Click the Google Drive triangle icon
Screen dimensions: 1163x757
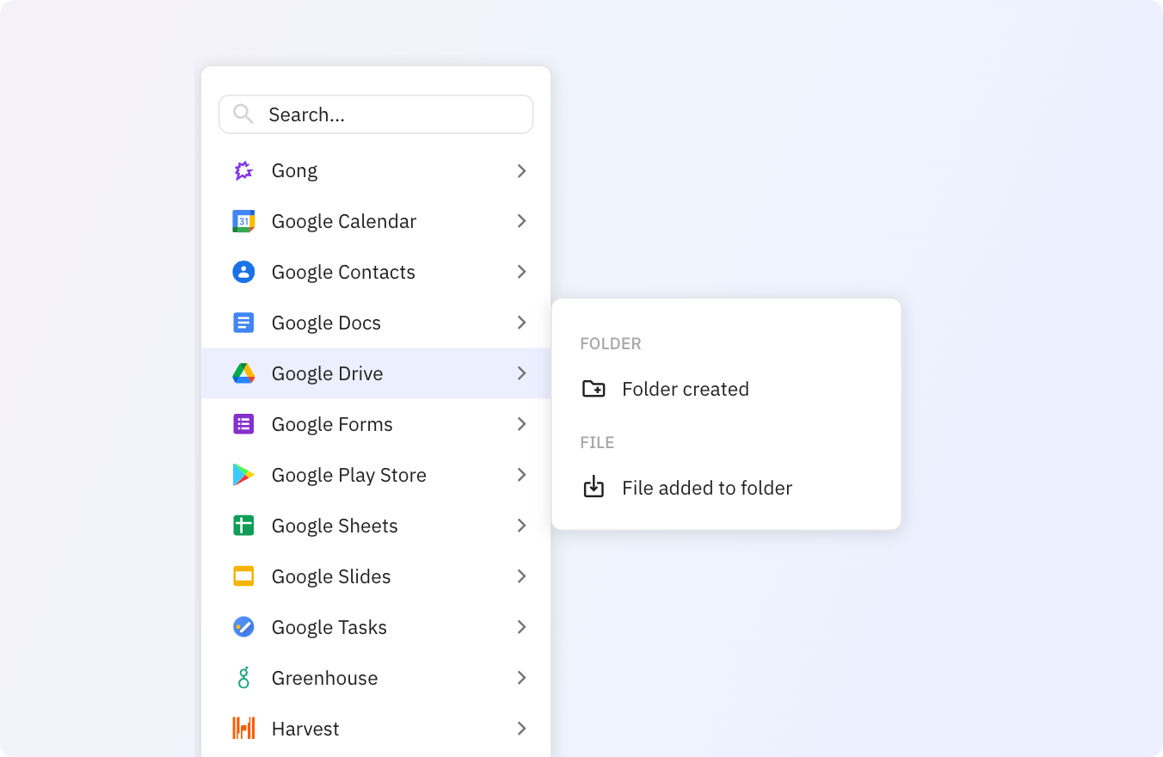point(243,373)
